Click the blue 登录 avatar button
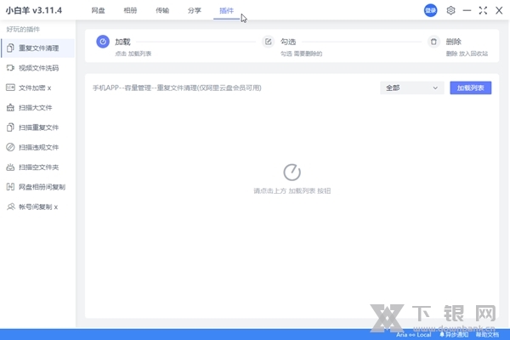The image size is (510, 340). tap(430, 10)
